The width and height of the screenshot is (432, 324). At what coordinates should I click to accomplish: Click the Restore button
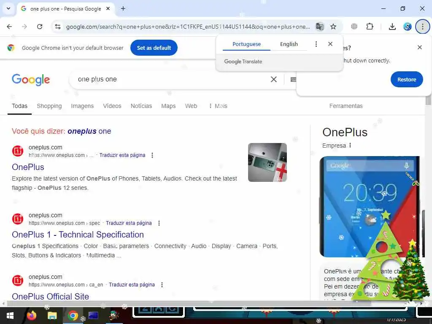(x=407, y=79)
